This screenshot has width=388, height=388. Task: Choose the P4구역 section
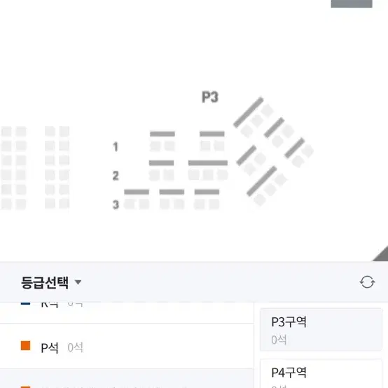click(321, 374)
